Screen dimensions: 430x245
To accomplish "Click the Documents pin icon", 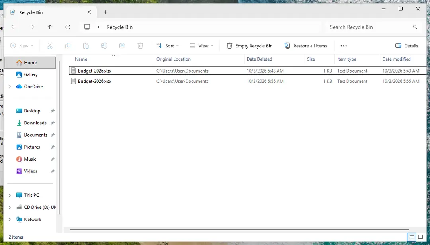I will (53, 135).
